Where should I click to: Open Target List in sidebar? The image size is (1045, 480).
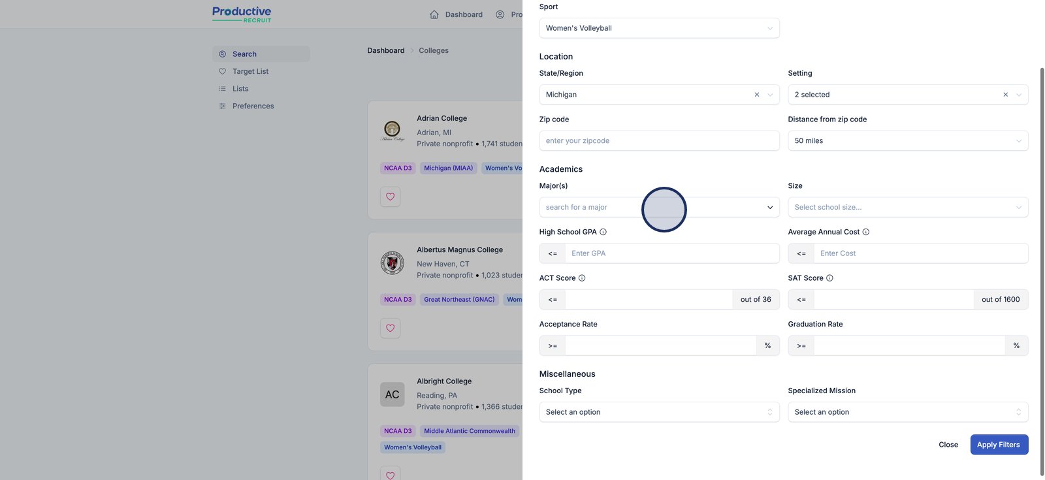pyautogui.click(x=250, y=72)
